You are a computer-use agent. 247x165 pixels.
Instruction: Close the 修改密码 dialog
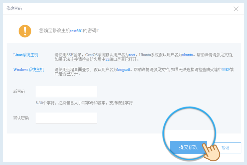pyautogui.click(x=236, y=9)
